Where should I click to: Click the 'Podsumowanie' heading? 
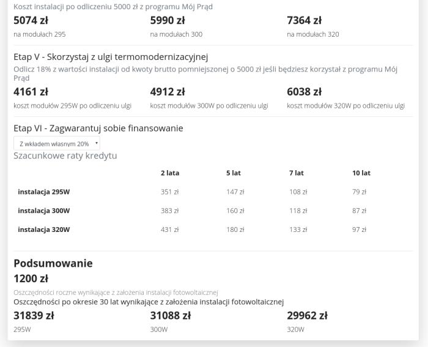(x=53, y=263)
